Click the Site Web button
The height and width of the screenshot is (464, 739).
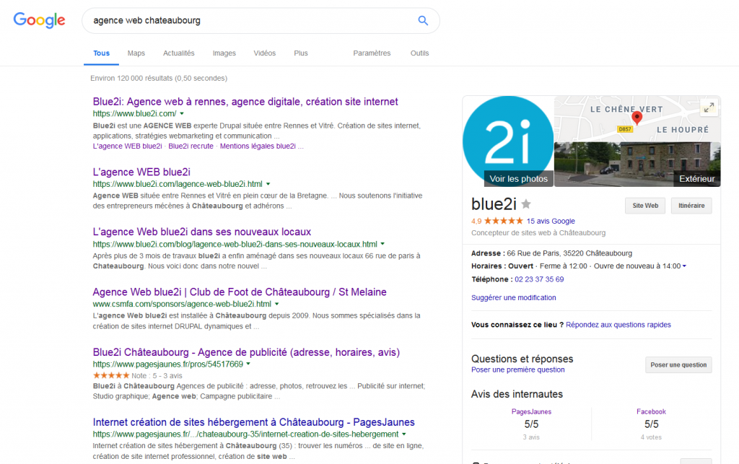(644, 205)
